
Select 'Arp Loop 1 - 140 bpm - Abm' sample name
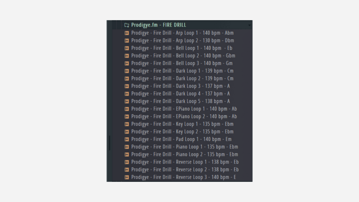pyautogui.click(x=183, y=33)
